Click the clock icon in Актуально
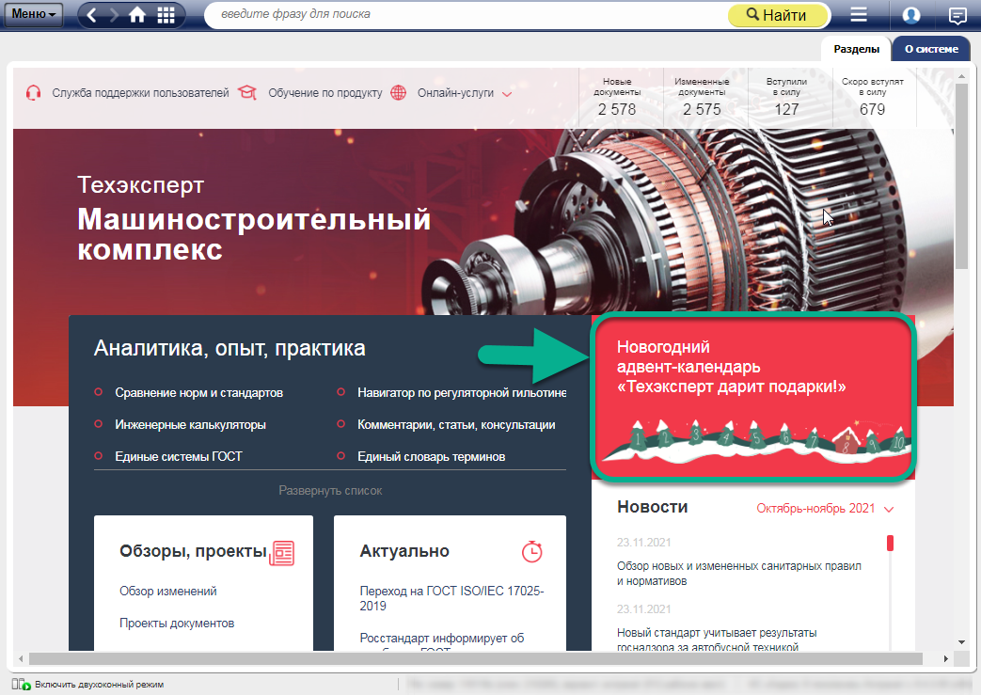 531,551
